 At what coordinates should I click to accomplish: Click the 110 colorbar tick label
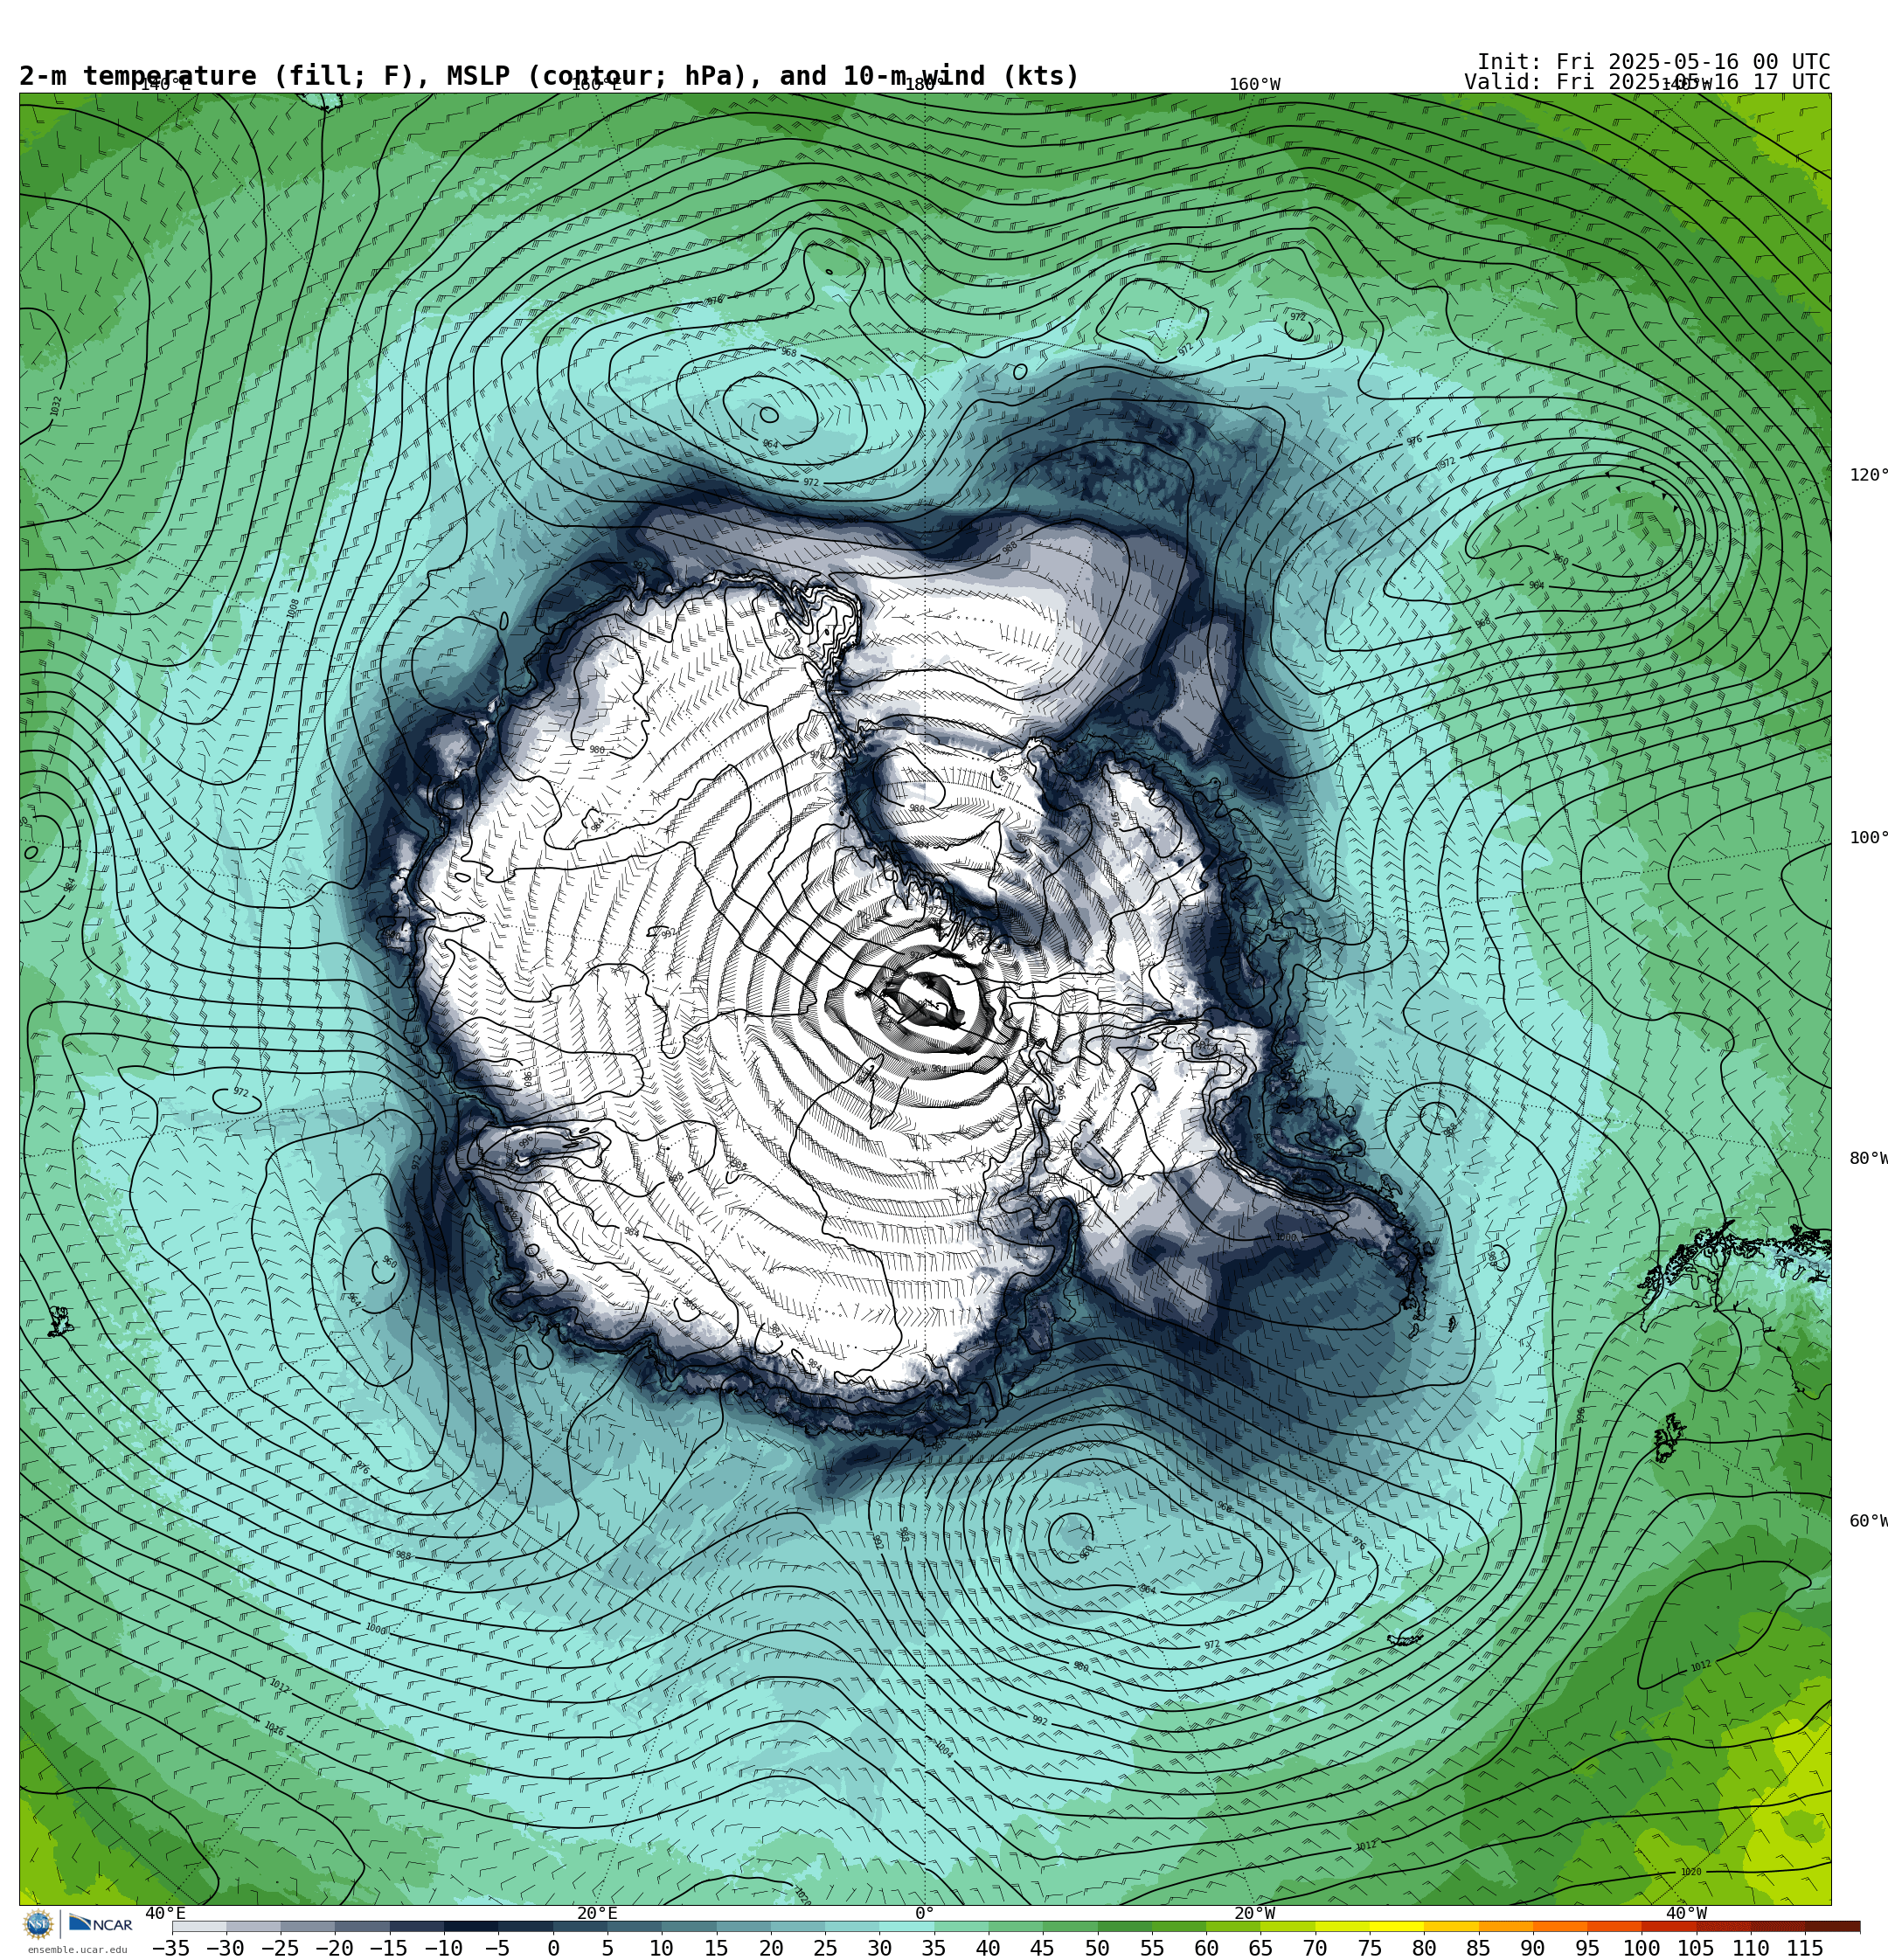pos(1751,1948)
